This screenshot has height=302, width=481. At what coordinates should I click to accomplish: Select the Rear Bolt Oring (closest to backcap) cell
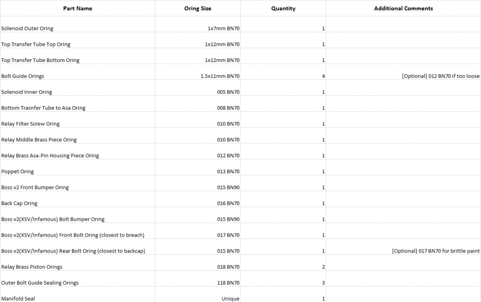point(78,248)
